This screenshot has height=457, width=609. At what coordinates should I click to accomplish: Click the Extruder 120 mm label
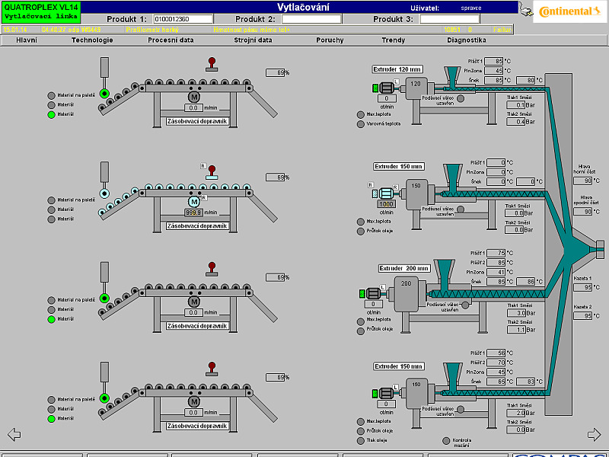pyautogui.click(x=397, y=69)
